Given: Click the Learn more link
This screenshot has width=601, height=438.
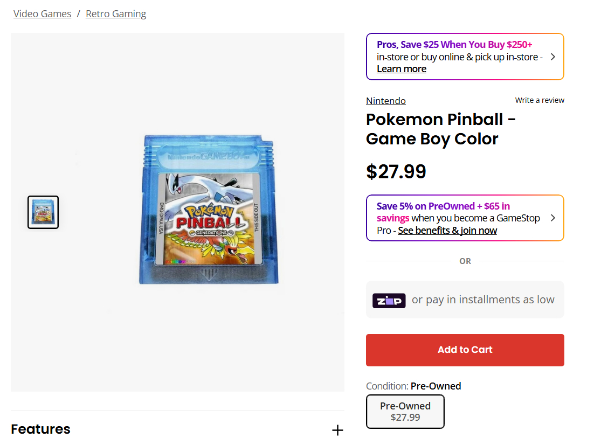Looking at the screenshot, I should [402, 69].
